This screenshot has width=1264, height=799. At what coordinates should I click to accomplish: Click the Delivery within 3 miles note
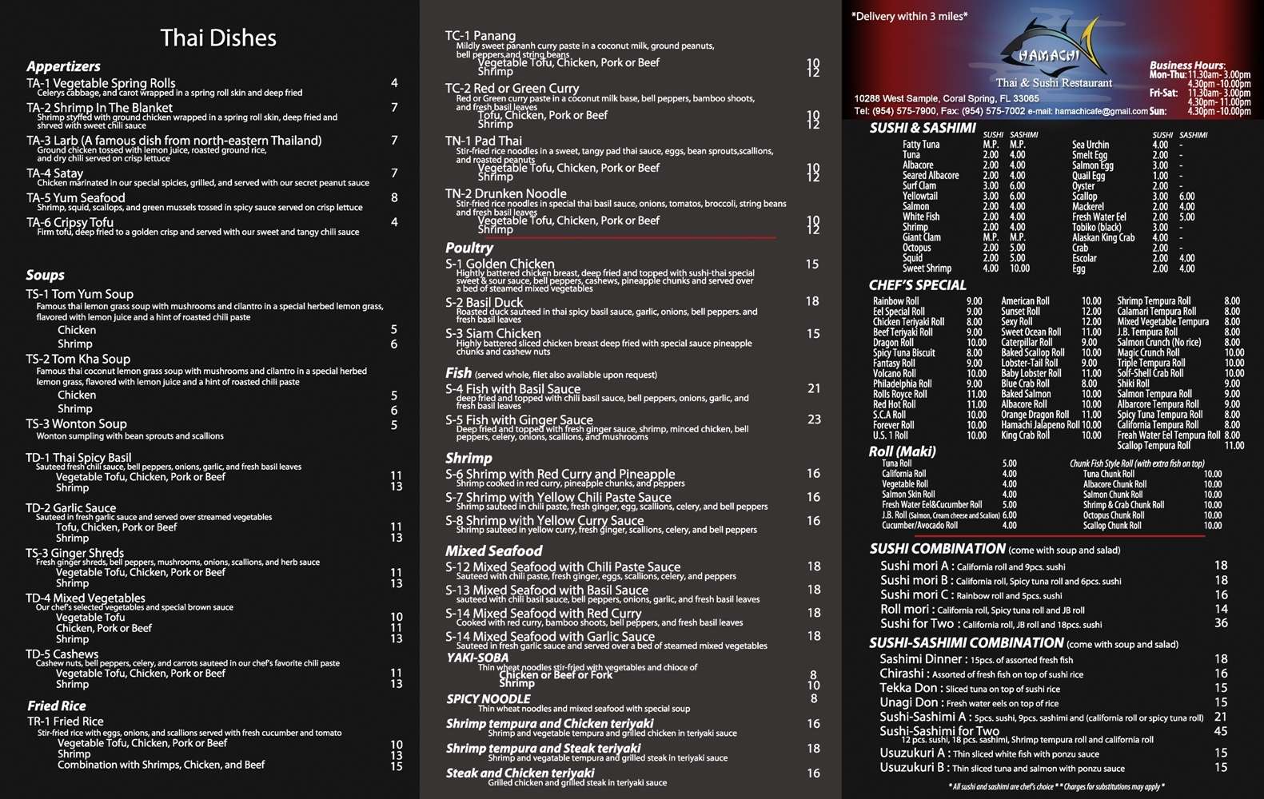click(909, 16)
